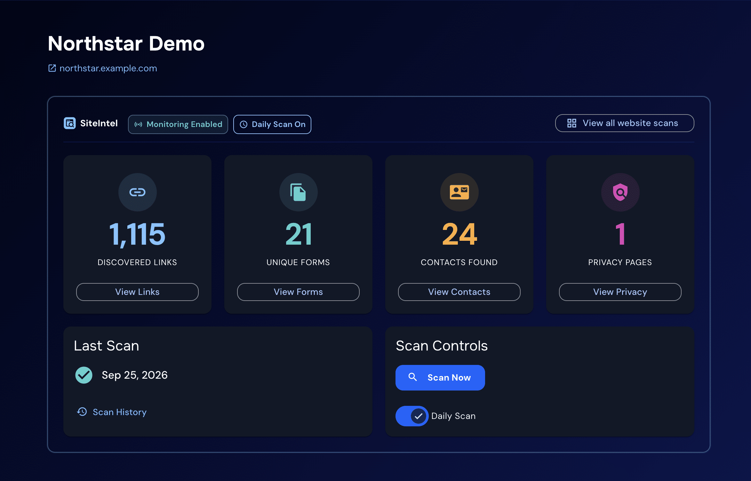
Task: Start a scan with Scan Now
Action: point(440,378)
